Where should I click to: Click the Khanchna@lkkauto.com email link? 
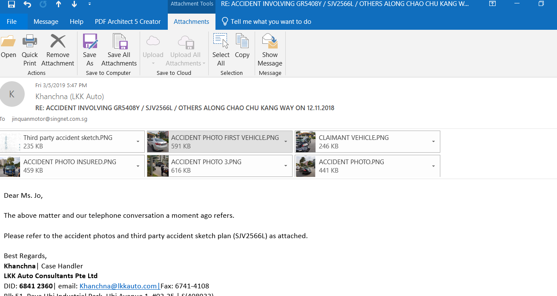(x=118, y=286)
